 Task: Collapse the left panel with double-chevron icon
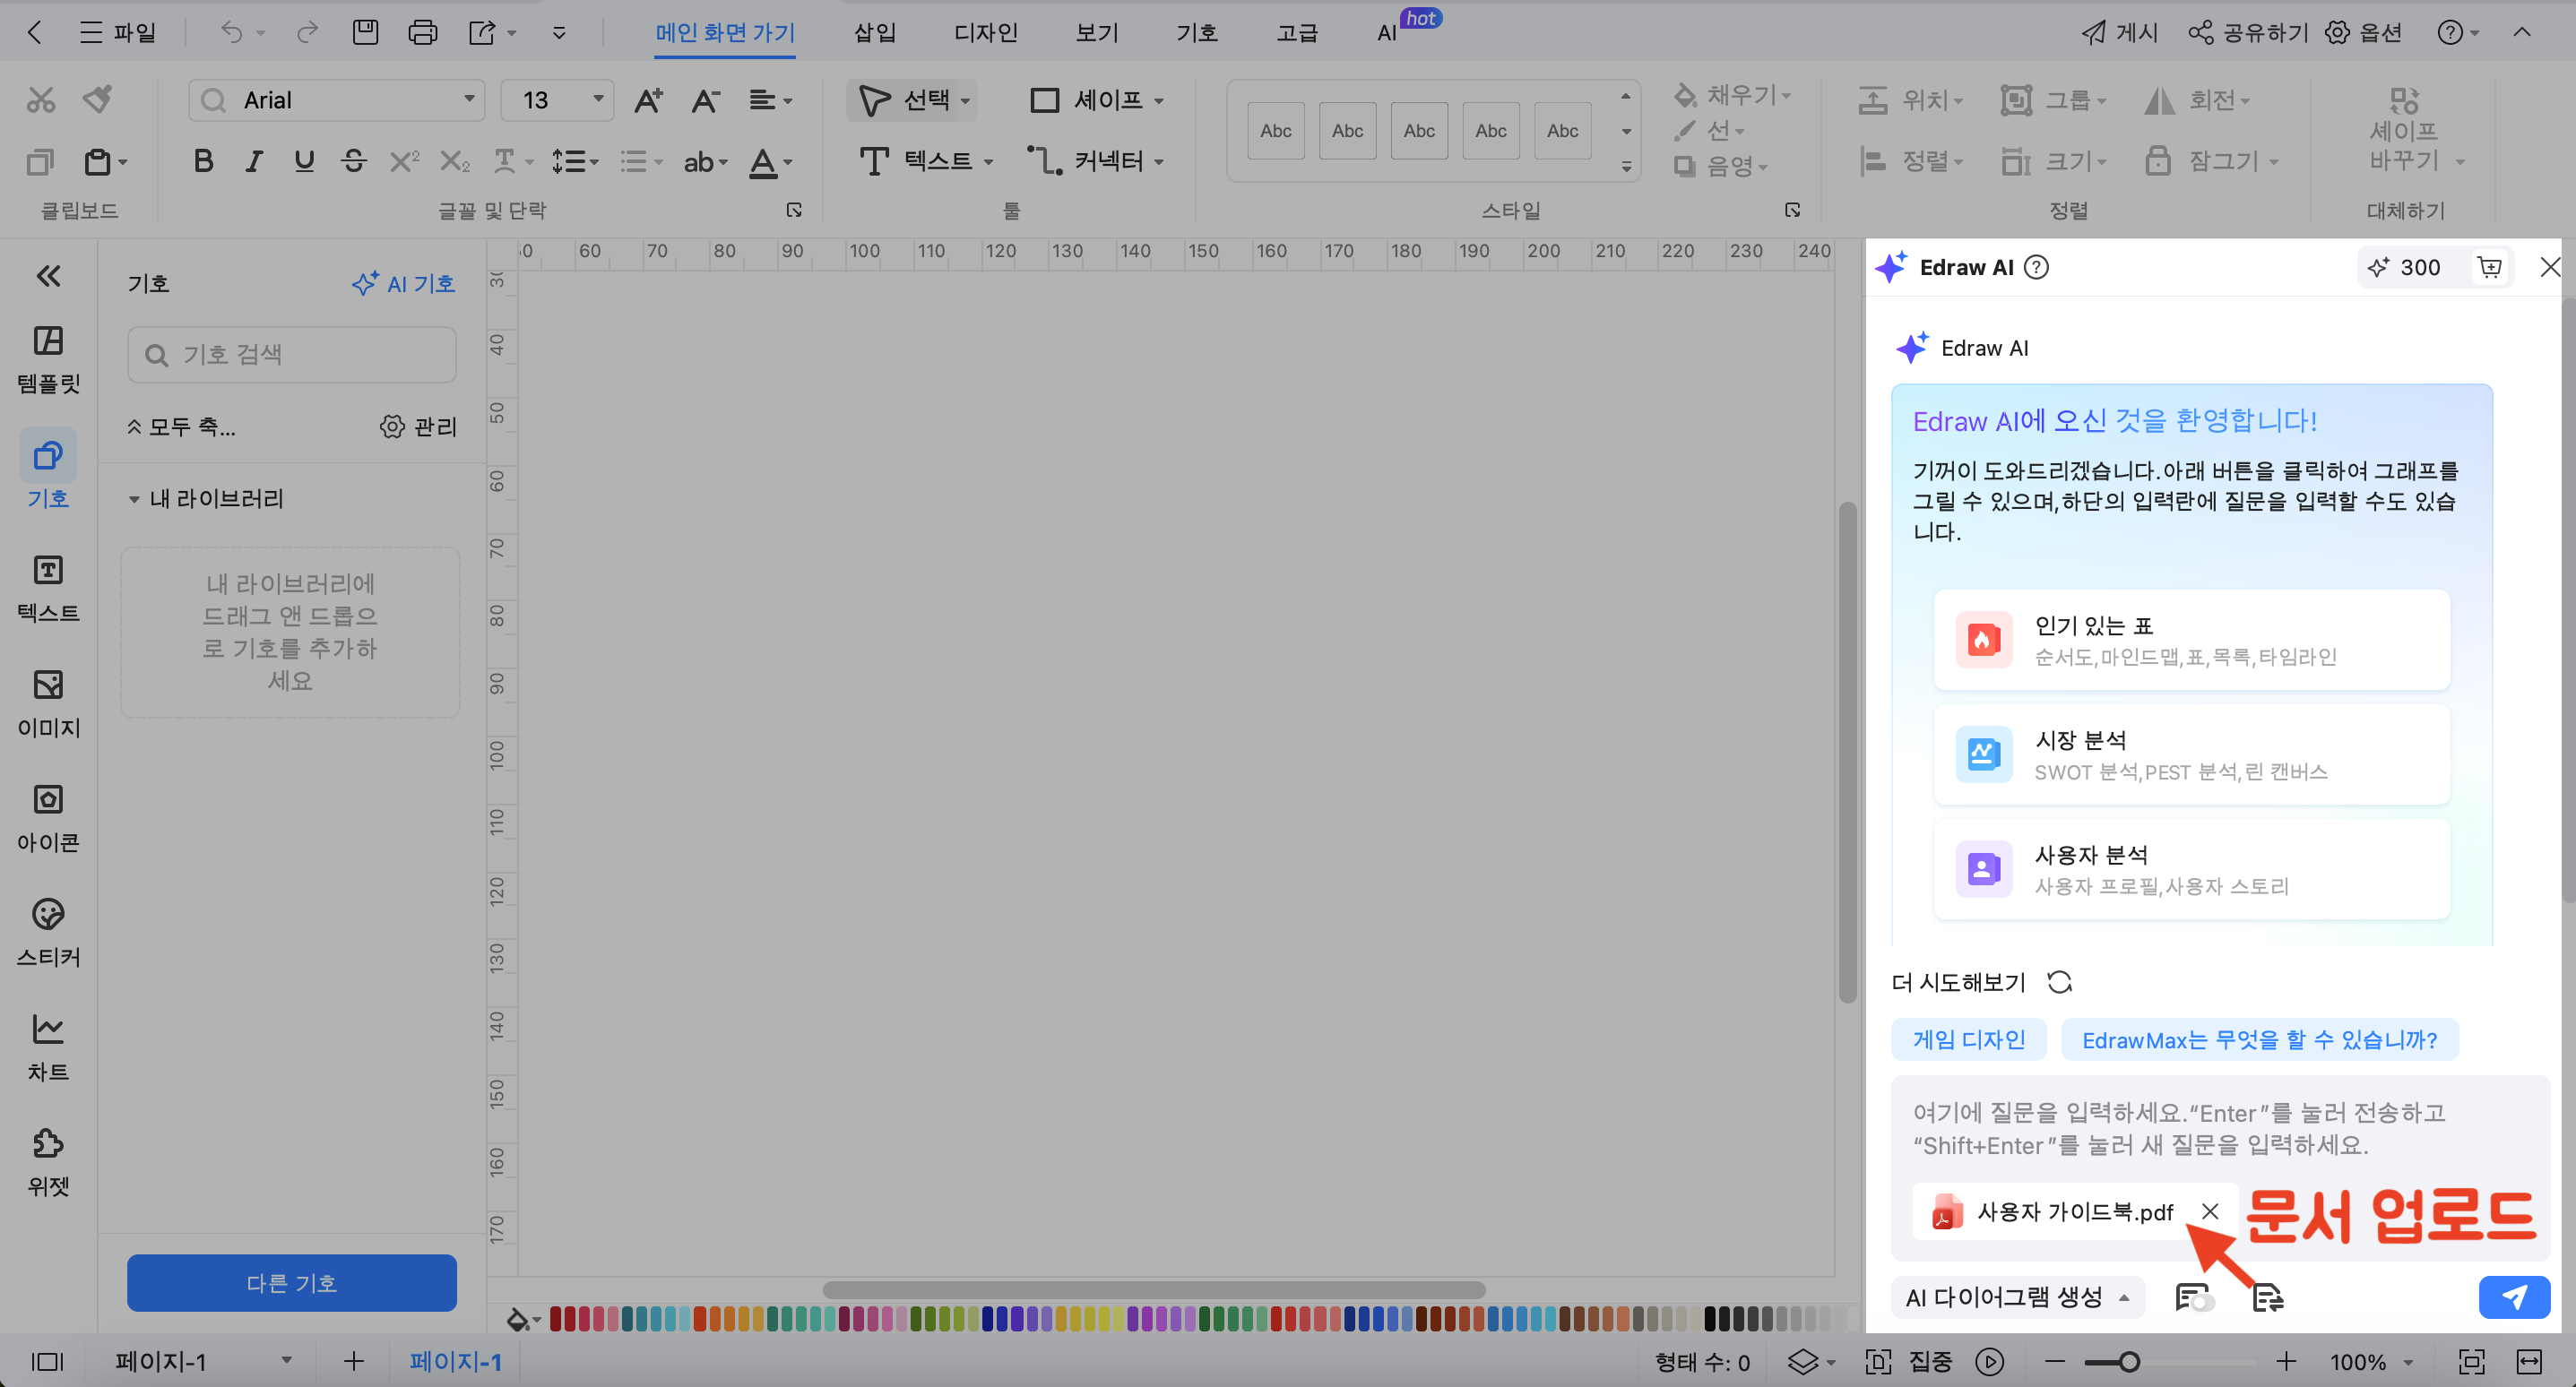48,276
